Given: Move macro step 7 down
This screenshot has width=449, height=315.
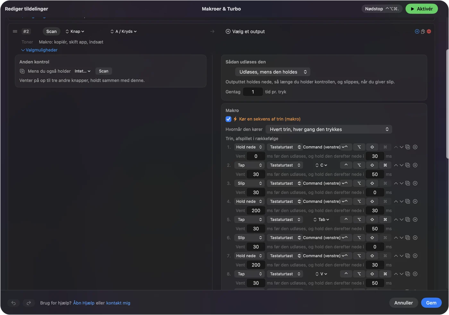Looking at the screenshot, I should point(402,256).
